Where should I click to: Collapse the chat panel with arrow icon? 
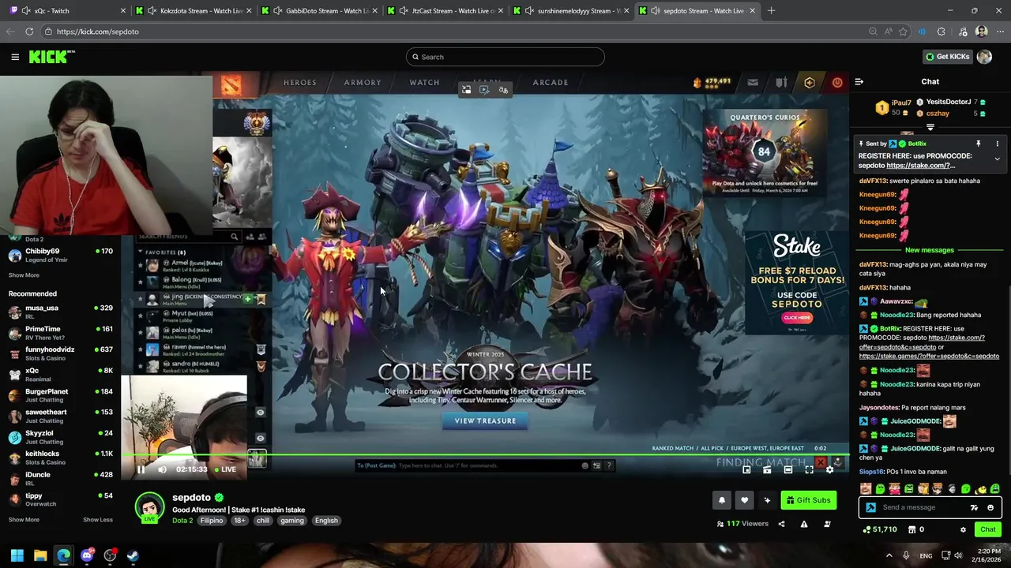point(859,81)
